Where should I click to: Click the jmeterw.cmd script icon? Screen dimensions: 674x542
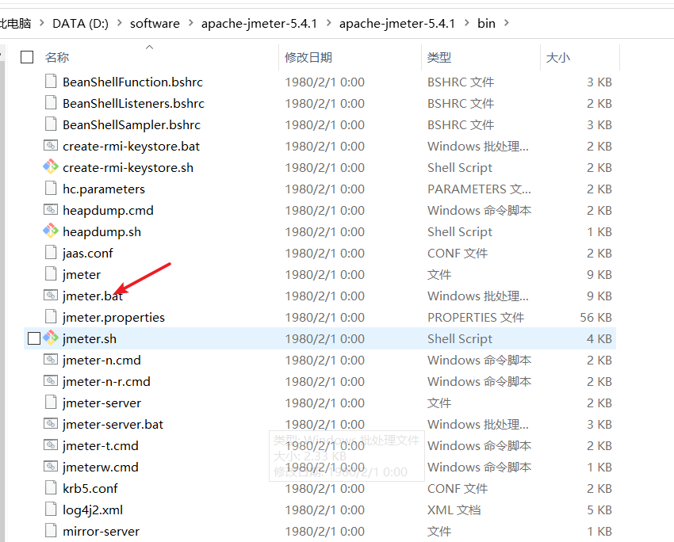point(51,466)
